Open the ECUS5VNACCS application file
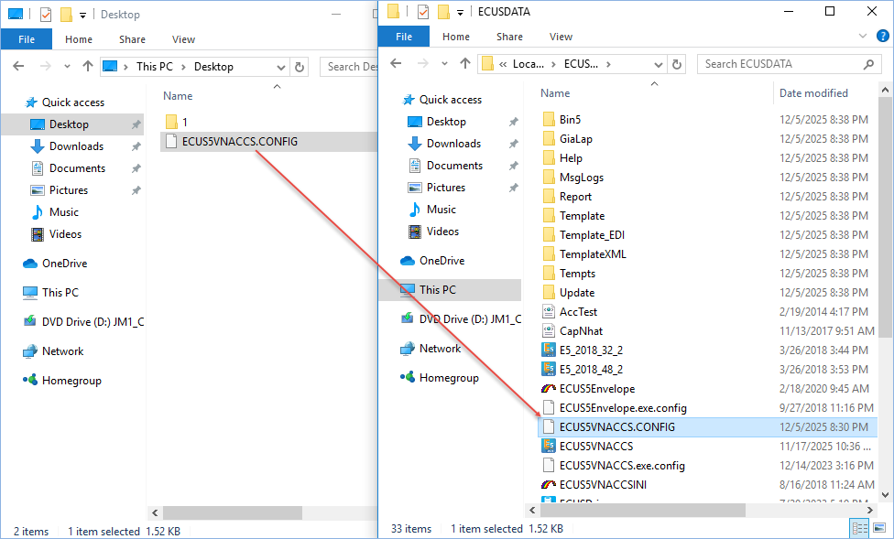This screenshot has height=539, width=894. pyautogui.click(x=595, y=447)
